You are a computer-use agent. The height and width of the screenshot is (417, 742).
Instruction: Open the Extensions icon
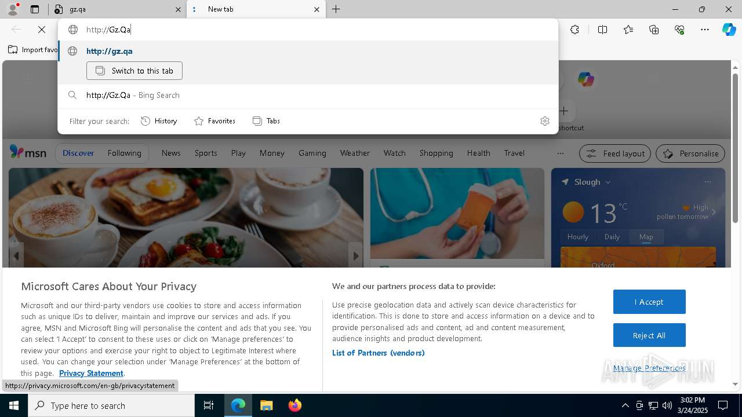click(574, 30)
